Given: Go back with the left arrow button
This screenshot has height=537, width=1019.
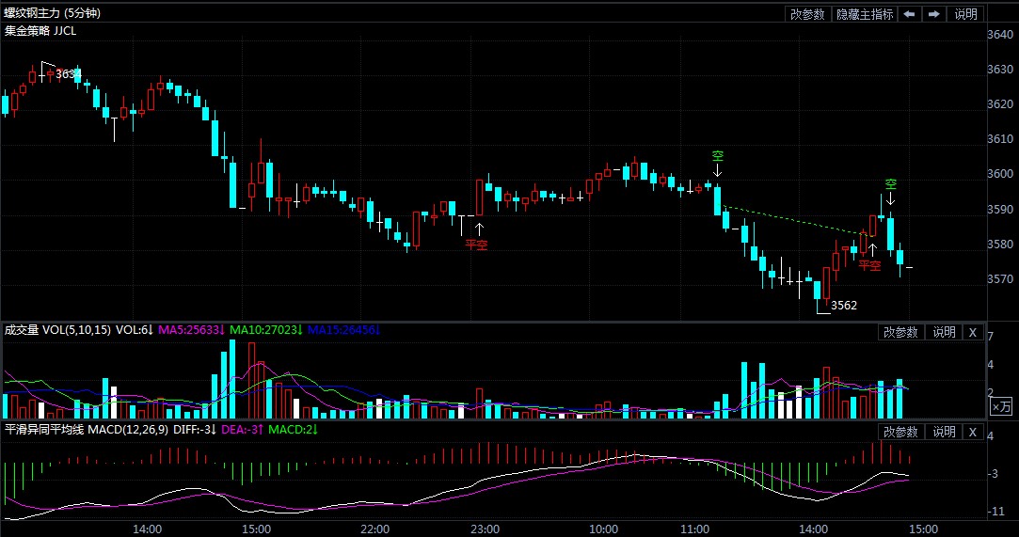Looking at the screenshot, I should click(909, 13).
